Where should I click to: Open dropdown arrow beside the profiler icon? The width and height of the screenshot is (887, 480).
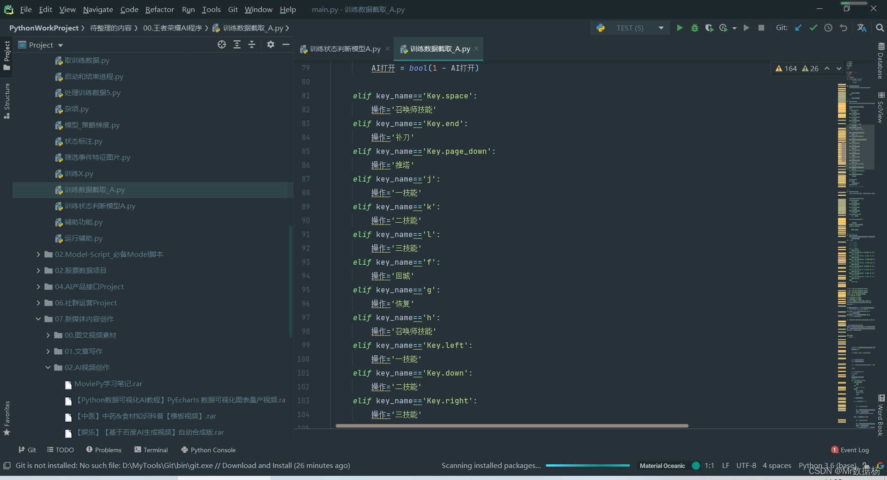pos(735,28)
